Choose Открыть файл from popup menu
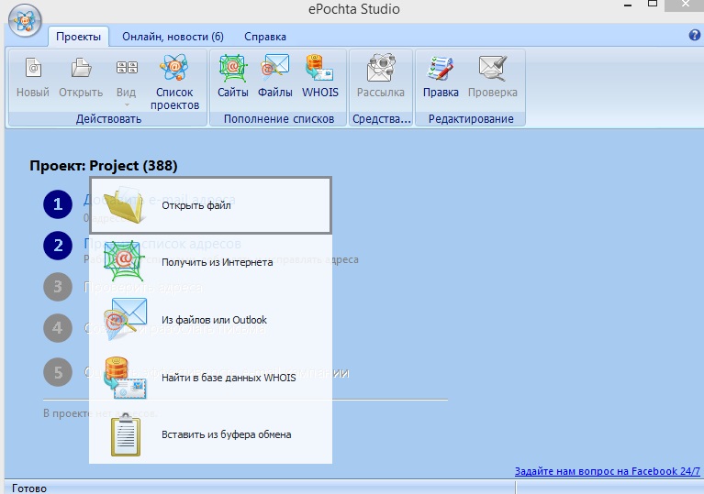The height and width of the screenshot is (494, 704). 210,205
